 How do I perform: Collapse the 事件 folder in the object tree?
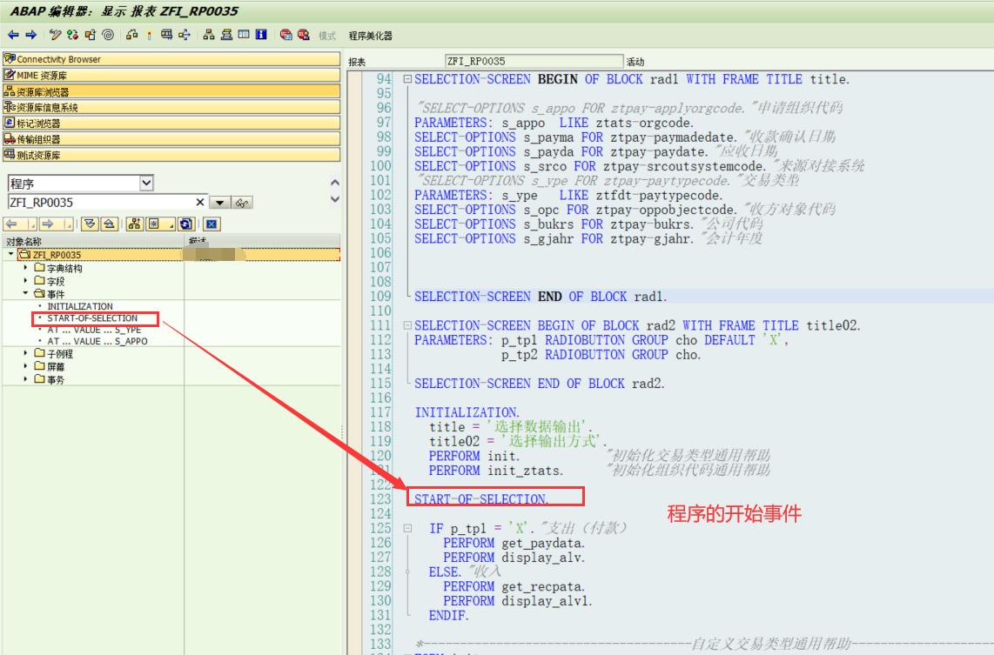(24, 292)
